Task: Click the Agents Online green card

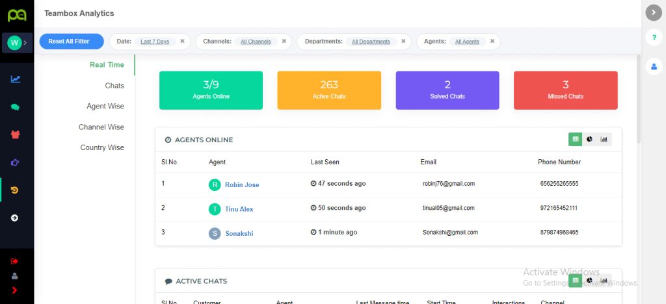Action: [x=211, y=90]
